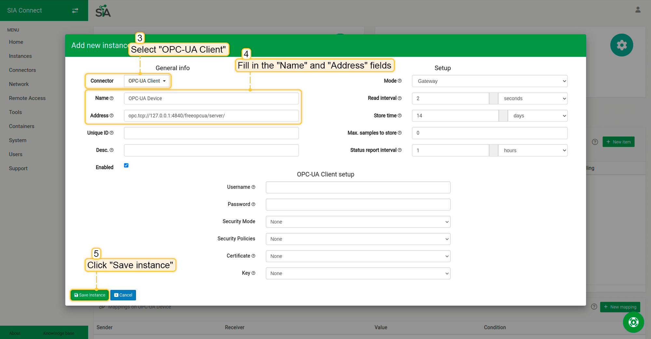Open Remote Access menu item
This screenshot has width=651, height=339.
click(27, 98)
